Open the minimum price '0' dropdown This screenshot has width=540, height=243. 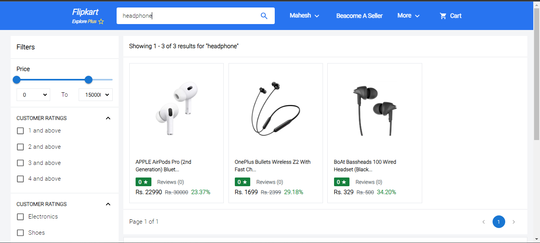(x=33, y=95)
